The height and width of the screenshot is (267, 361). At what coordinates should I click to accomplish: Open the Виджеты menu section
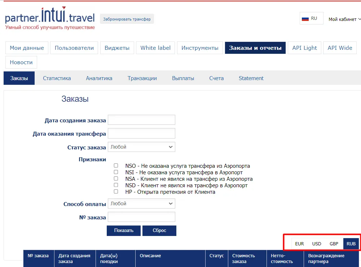tap(117, 48)
